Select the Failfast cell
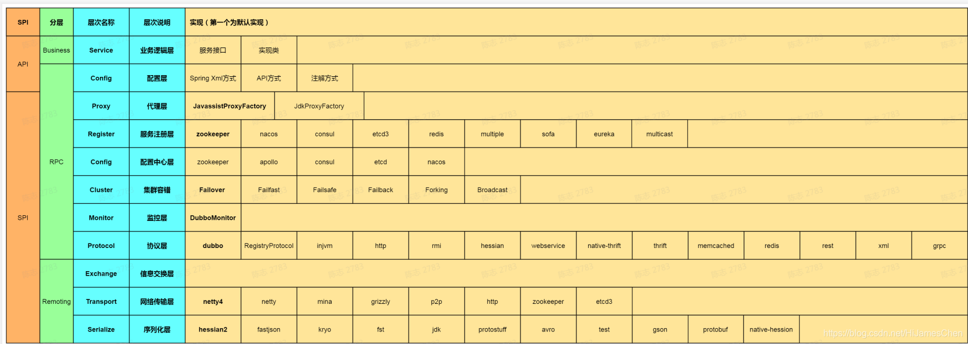 [x=269, y=190]
